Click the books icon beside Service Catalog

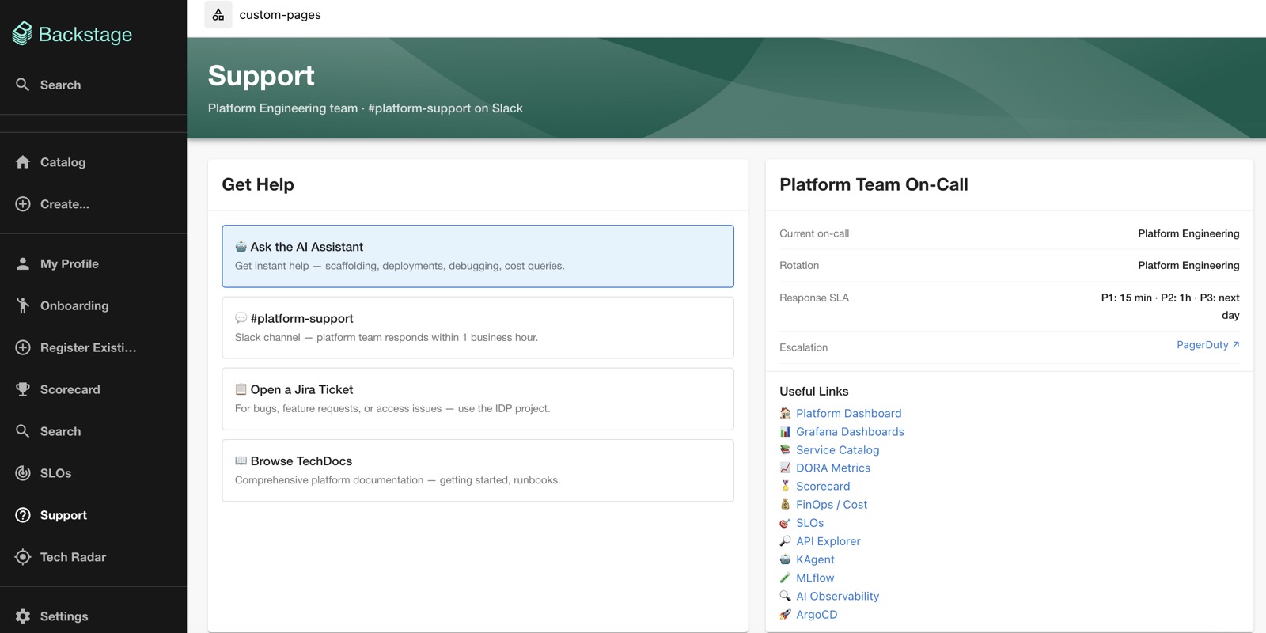point(785,449)
